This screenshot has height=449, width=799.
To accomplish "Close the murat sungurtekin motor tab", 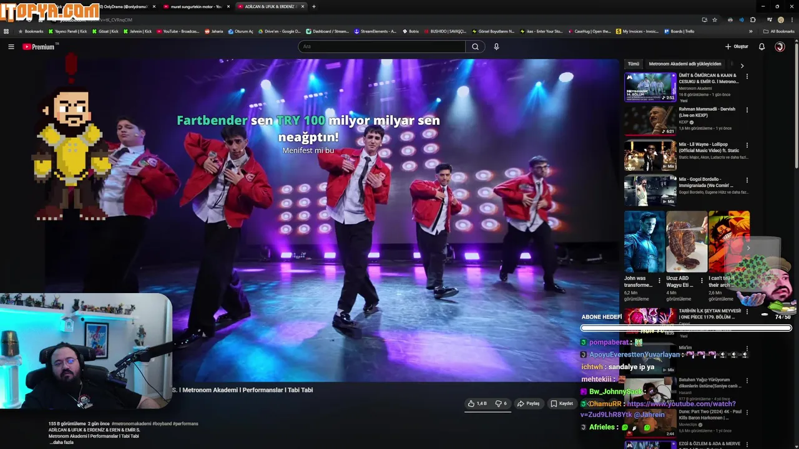I will pyautogui.click(x=228, y=6).
